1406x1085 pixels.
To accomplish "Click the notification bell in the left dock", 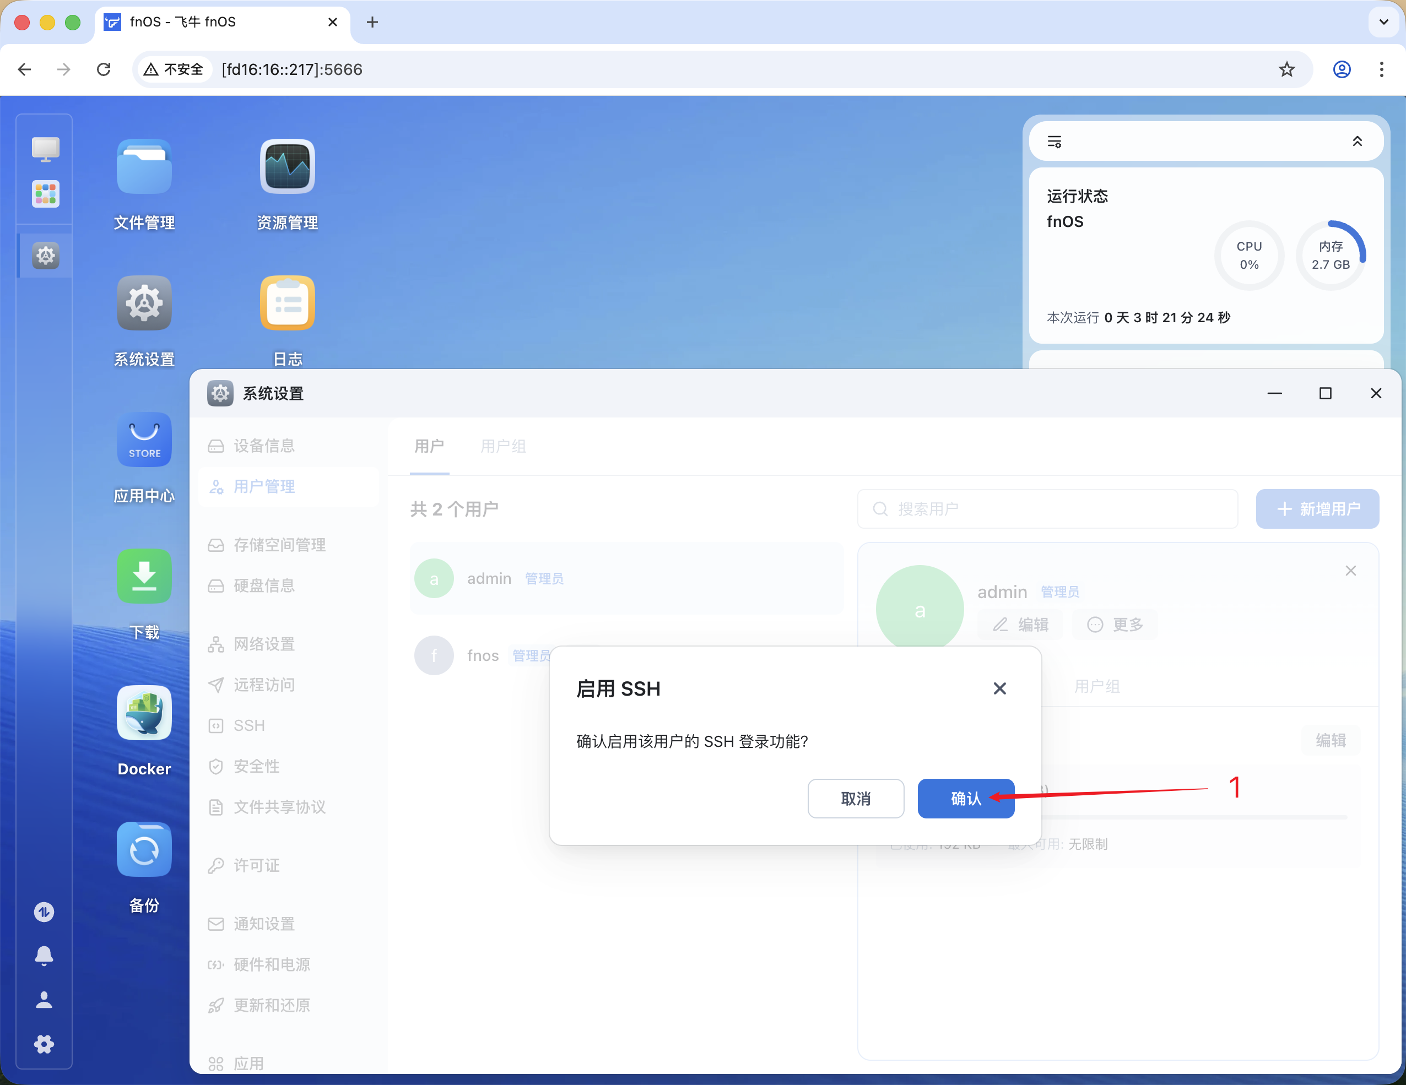I will pyautogui.click(x=43, y=955).
